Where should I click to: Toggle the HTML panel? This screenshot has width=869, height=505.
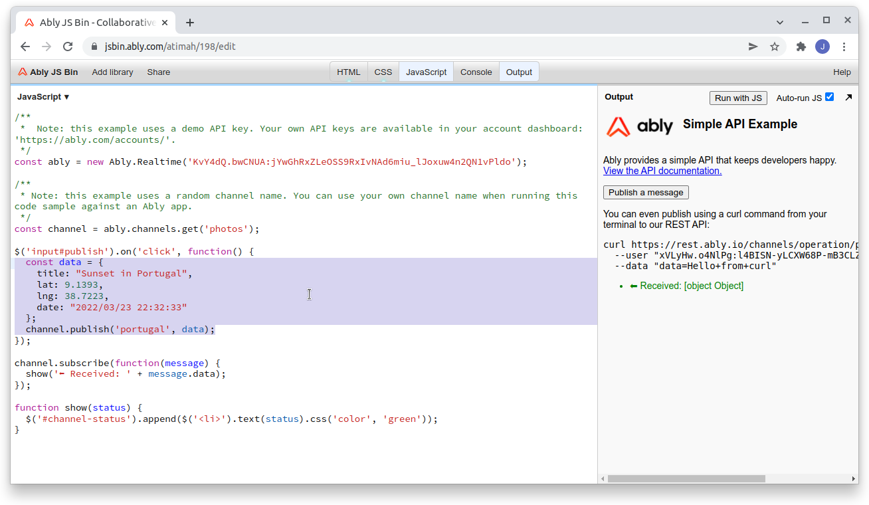click(349, 72)
